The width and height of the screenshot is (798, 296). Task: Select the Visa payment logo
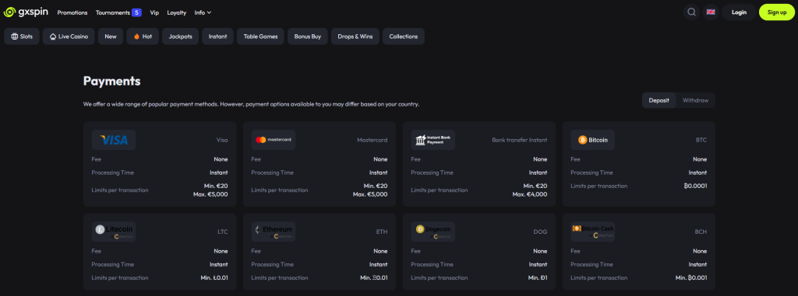click(x=114, y=140)
